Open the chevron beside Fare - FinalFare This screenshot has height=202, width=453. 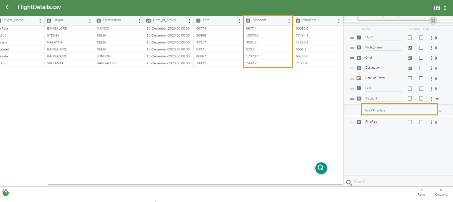[x=440, y=110]
